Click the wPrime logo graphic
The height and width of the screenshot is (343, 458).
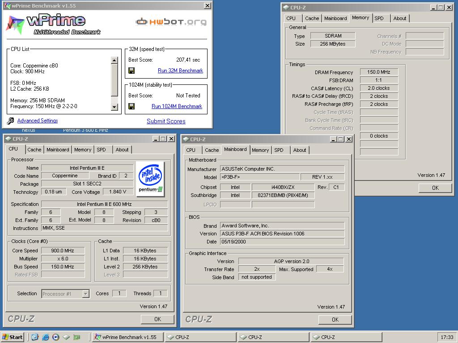(x=53, y=25)
